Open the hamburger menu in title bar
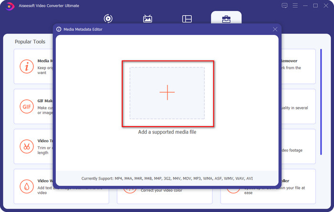 [x=295, y=6]
